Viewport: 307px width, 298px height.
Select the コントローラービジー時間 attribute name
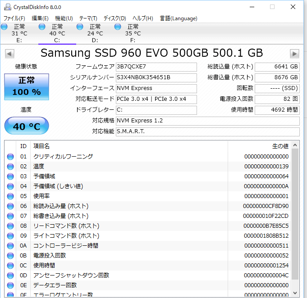click(65, 246)
